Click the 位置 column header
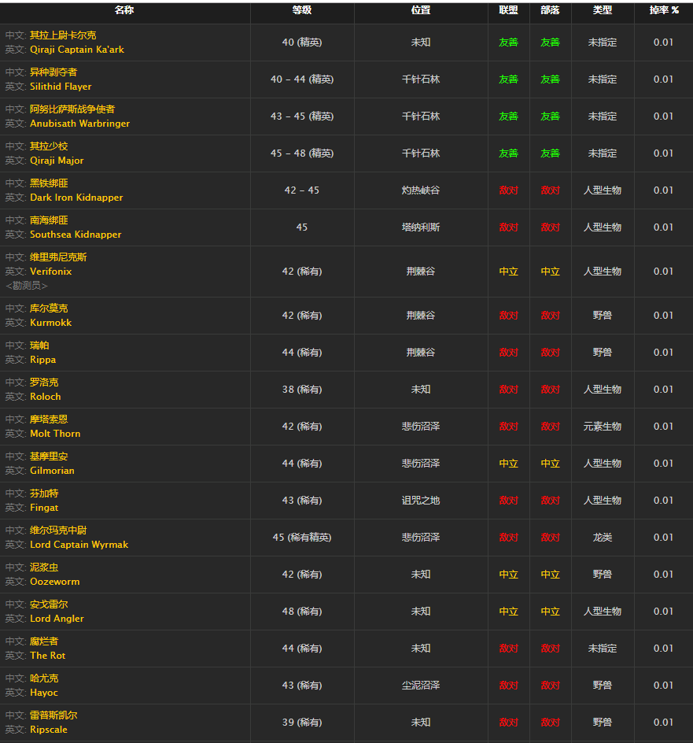This screenshot has height=743, width=693. click(x=421, y=10)
